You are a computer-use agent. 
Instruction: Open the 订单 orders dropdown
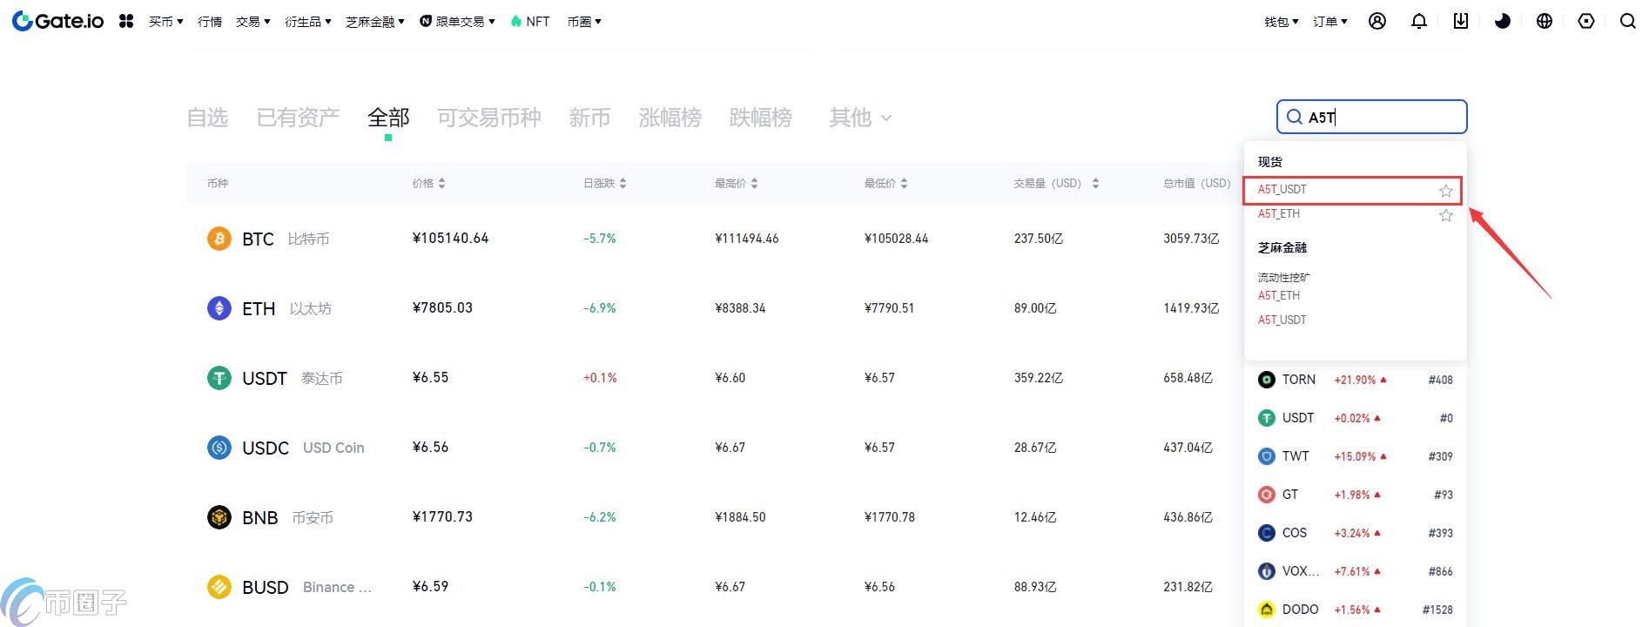point(1329,22)
